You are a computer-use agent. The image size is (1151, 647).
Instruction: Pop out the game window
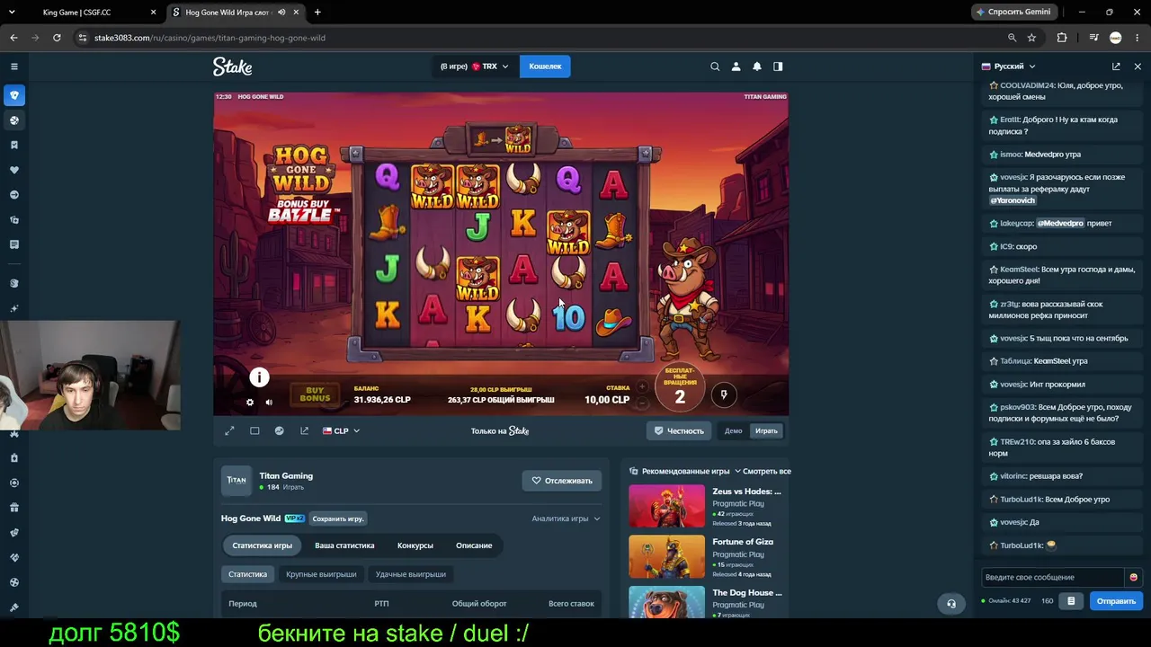pos(304,431)
